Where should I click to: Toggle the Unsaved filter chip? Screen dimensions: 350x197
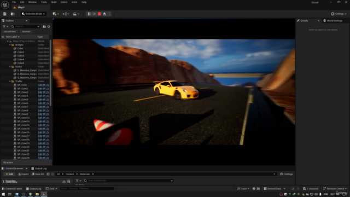pyautogui.click(x=26, y=32)
